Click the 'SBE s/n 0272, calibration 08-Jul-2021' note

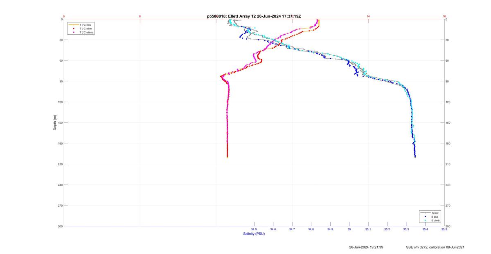pyautogui.click(x=435, y=247)
